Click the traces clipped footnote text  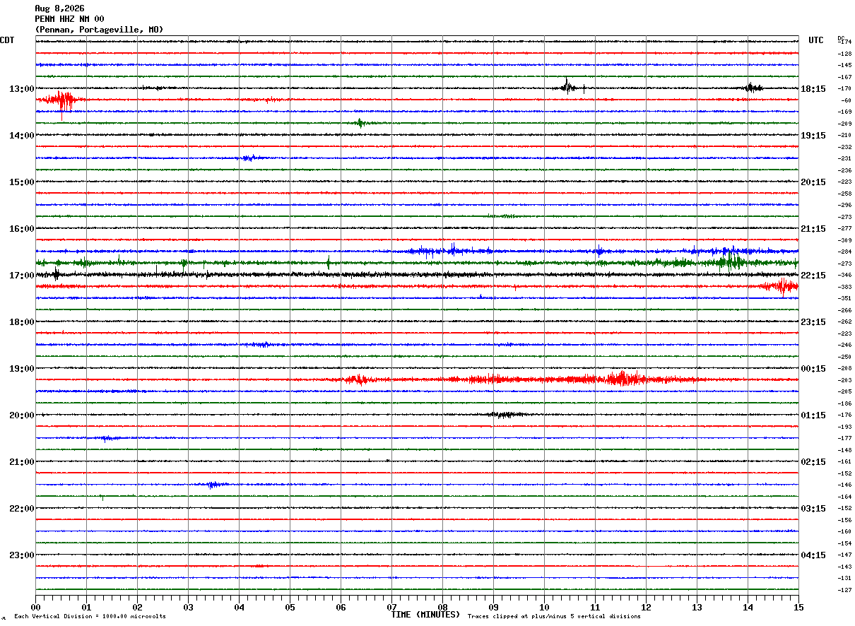point(554,617)
